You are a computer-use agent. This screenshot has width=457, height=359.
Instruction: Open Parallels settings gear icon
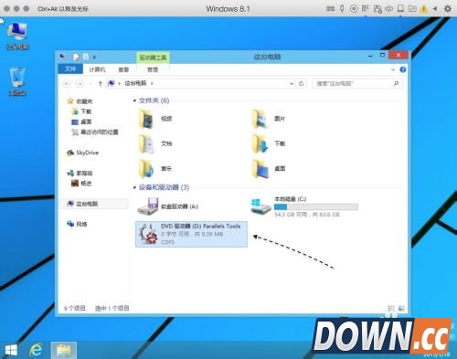tap(448, 9)
